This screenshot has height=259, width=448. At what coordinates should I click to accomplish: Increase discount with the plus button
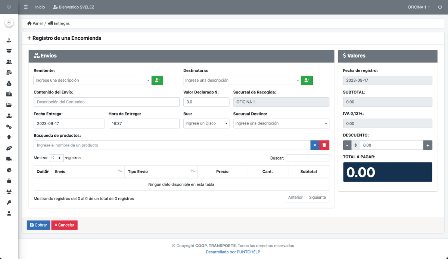(427, 145)
